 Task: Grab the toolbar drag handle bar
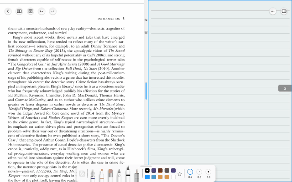coord(146,167)
